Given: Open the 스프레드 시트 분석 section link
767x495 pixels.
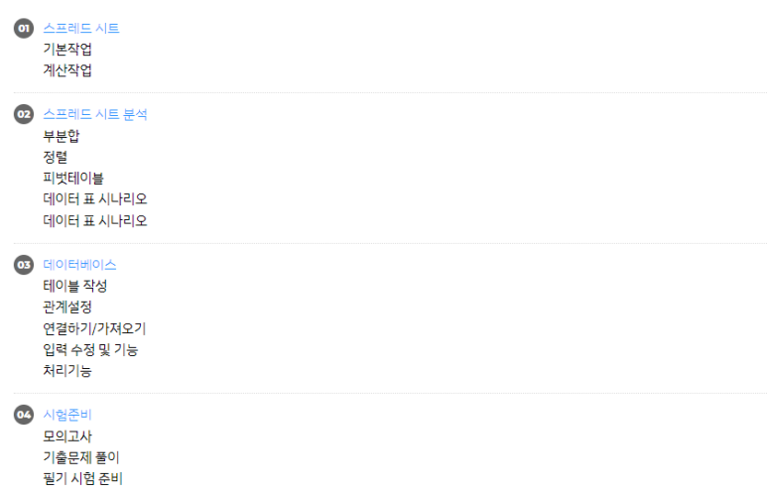Looking at the screenshot, I should click(x=95, y=114).
